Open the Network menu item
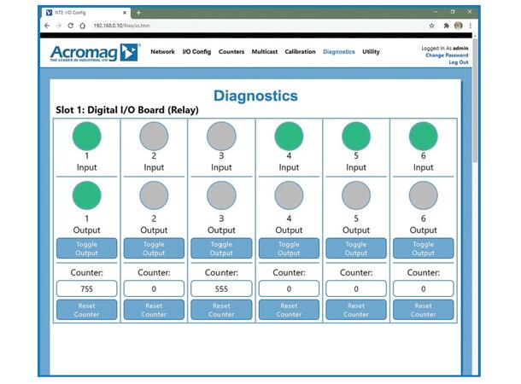The image size is (521, 384). click(x=162, y=52)
